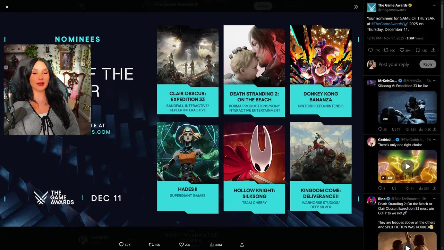This screenshot has width=444, height=250.
Task: Open the #TheGameAwards hashtag link
Action: (x=389, y=24)
